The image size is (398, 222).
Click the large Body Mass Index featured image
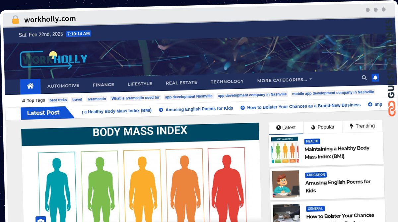coord(141,172)
